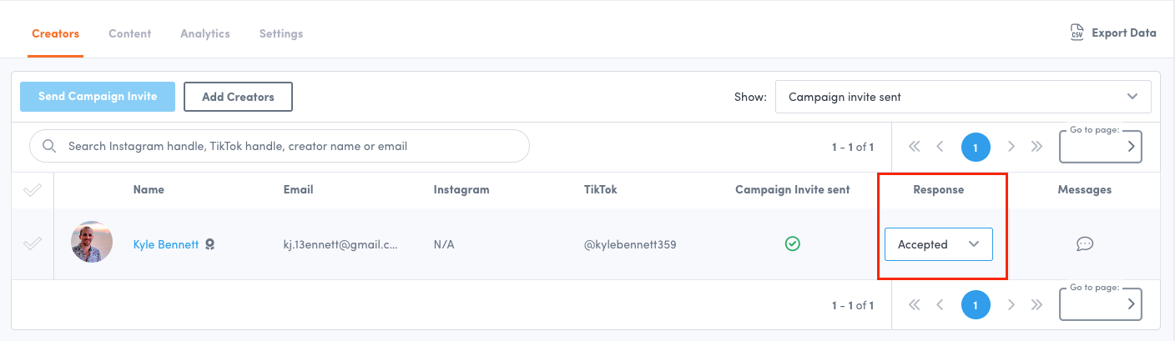Switch to the Content tab
The width and height of the screenshot is (1175, 341).
129,33
